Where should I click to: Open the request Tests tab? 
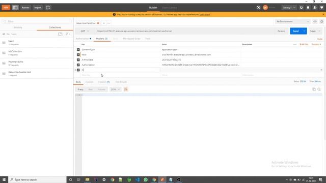pos(148,39)
